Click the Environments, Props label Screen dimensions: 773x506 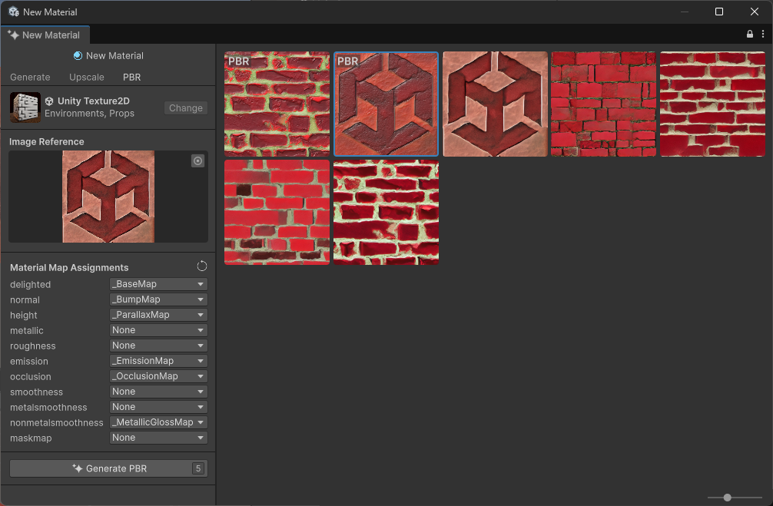pyautogui.click(x=90, y=114)
